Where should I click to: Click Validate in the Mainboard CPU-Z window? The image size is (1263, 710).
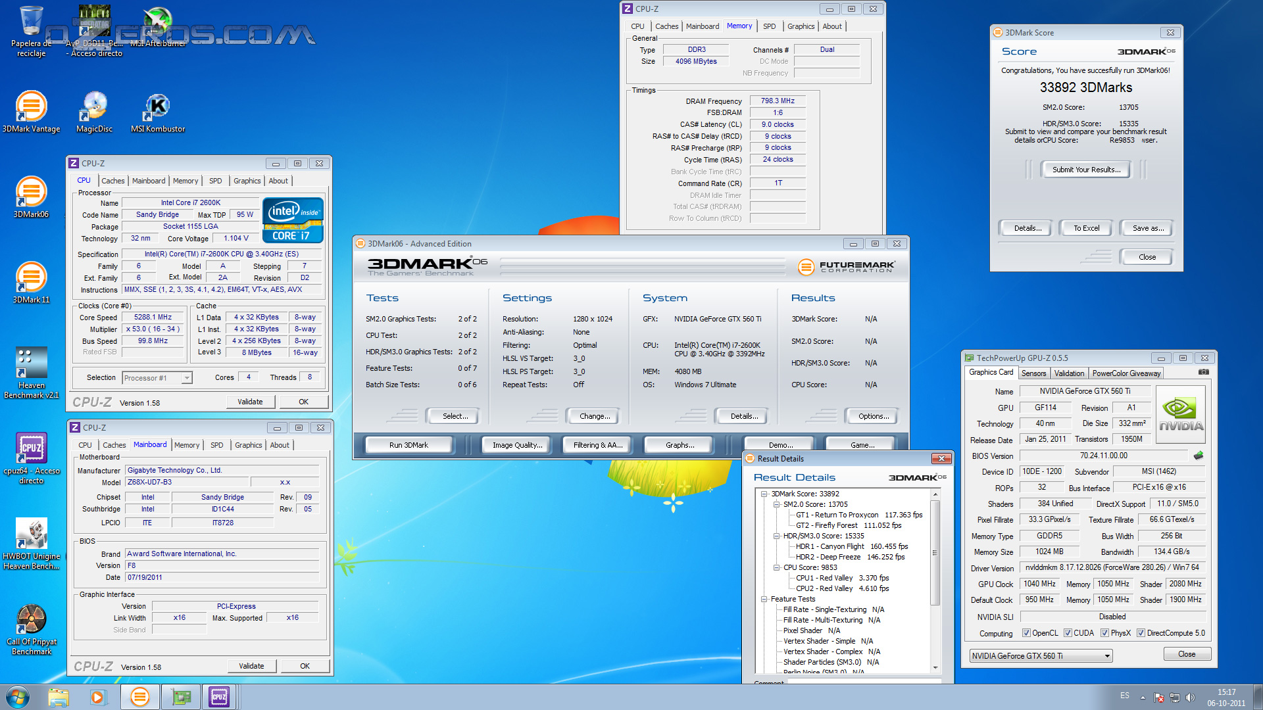pyautogui.click(x=251, y=666)
